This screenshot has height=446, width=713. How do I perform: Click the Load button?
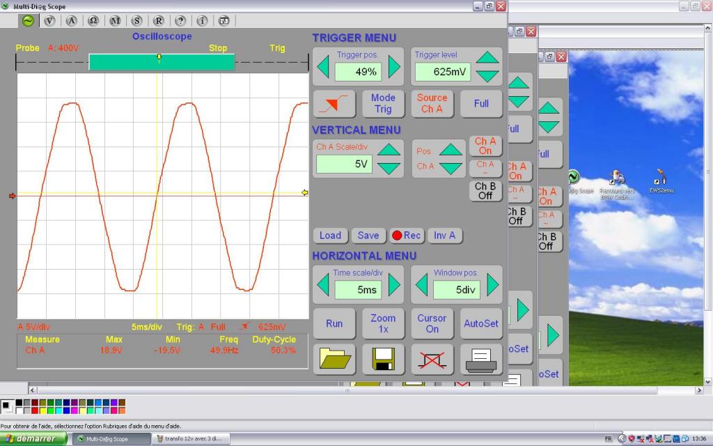330,236
